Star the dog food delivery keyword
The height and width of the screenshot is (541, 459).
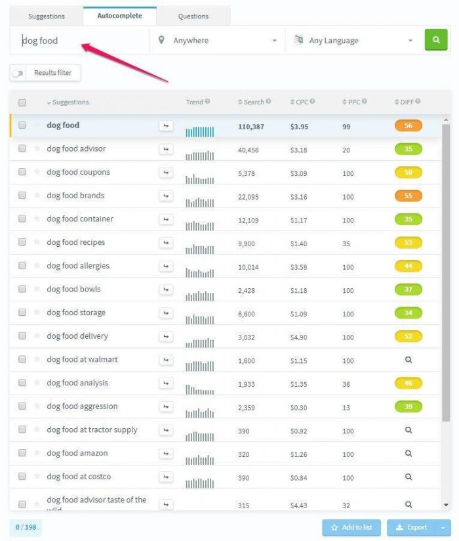tap(37, 335)
